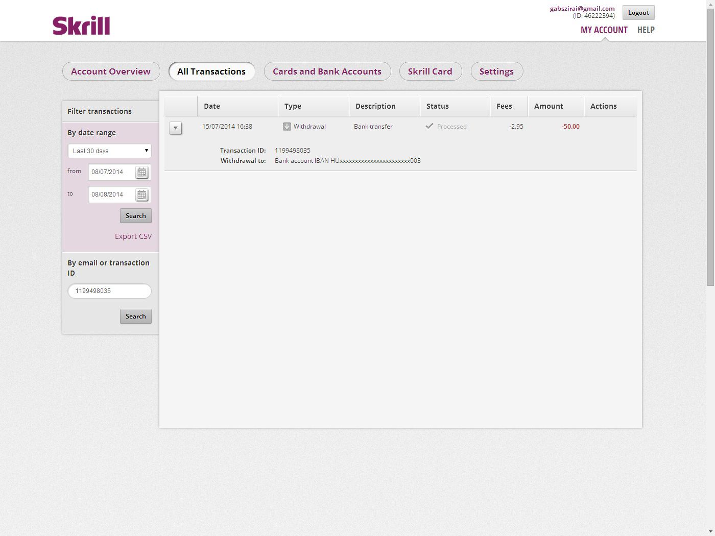Image resolution: width=715 pixels, height=536 pixels.
Task: Click the Date column header
Action: tap(237, 106)
